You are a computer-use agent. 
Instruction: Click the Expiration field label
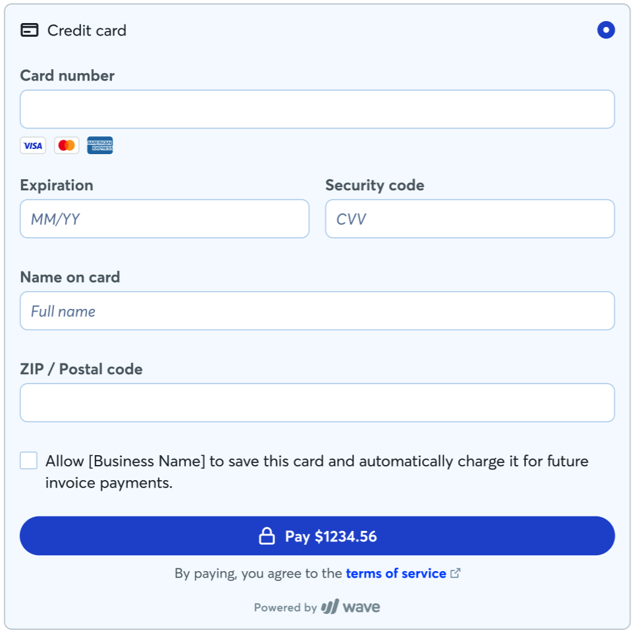(56, 185)
